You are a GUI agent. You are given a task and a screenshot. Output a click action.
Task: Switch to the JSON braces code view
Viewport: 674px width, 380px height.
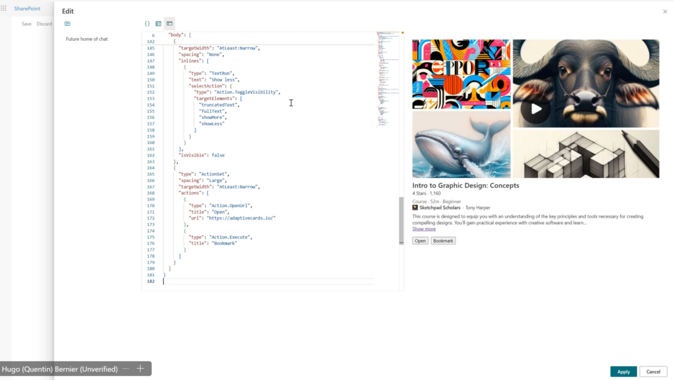point(147,24)
